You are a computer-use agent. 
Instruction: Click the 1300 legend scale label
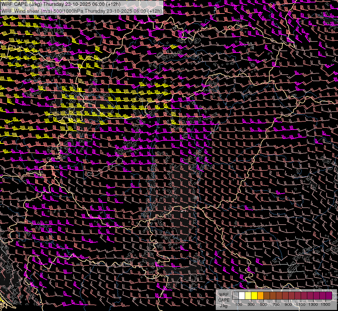click(x=313, y=304)
